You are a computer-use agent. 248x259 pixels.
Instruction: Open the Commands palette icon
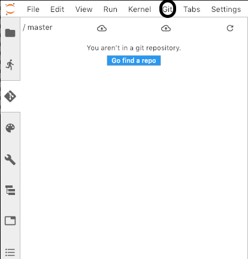pos(10,128)
